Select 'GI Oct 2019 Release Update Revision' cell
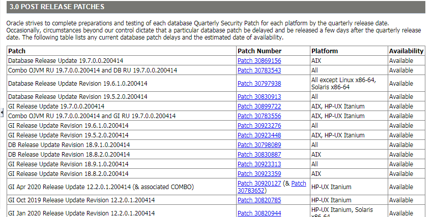 (122, 200)
